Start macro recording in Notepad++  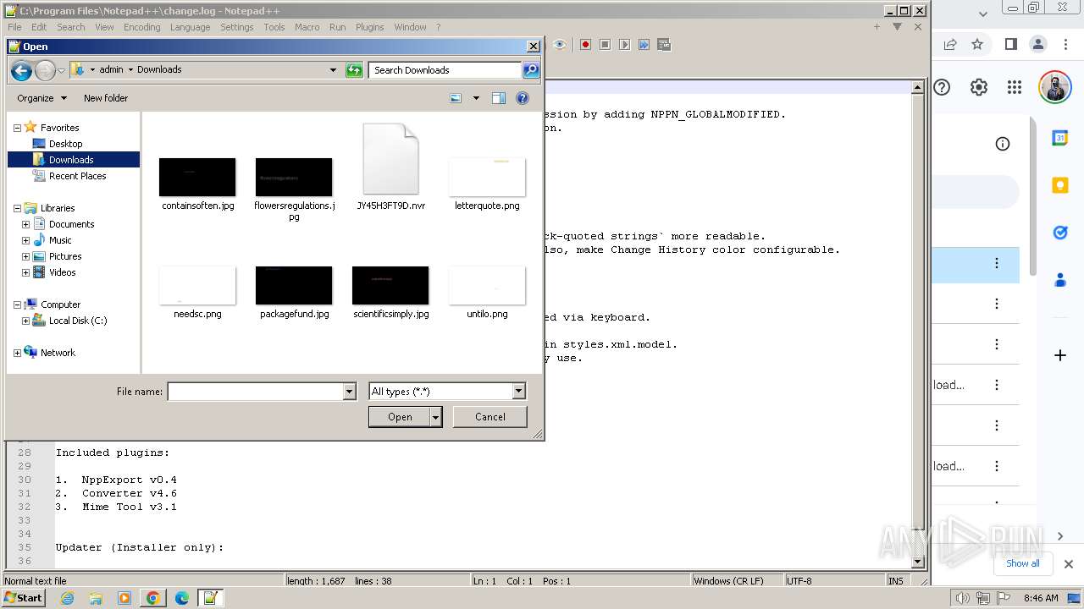pos(585,44)
